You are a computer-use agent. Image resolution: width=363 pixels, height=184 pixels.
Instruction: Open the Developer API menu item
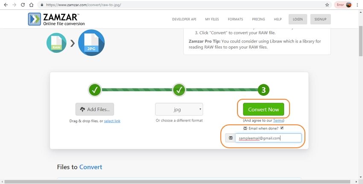(184, 19)
